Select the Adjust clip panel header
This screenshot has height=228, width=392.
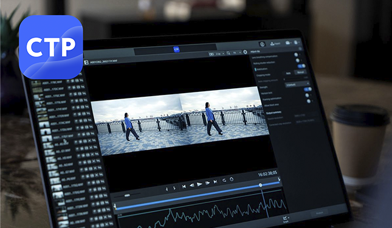[255, 52]
